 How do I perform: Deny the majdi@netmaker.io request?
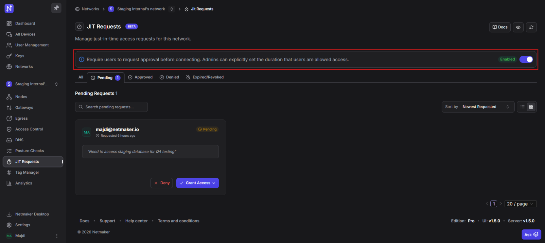tap(162, 183)
